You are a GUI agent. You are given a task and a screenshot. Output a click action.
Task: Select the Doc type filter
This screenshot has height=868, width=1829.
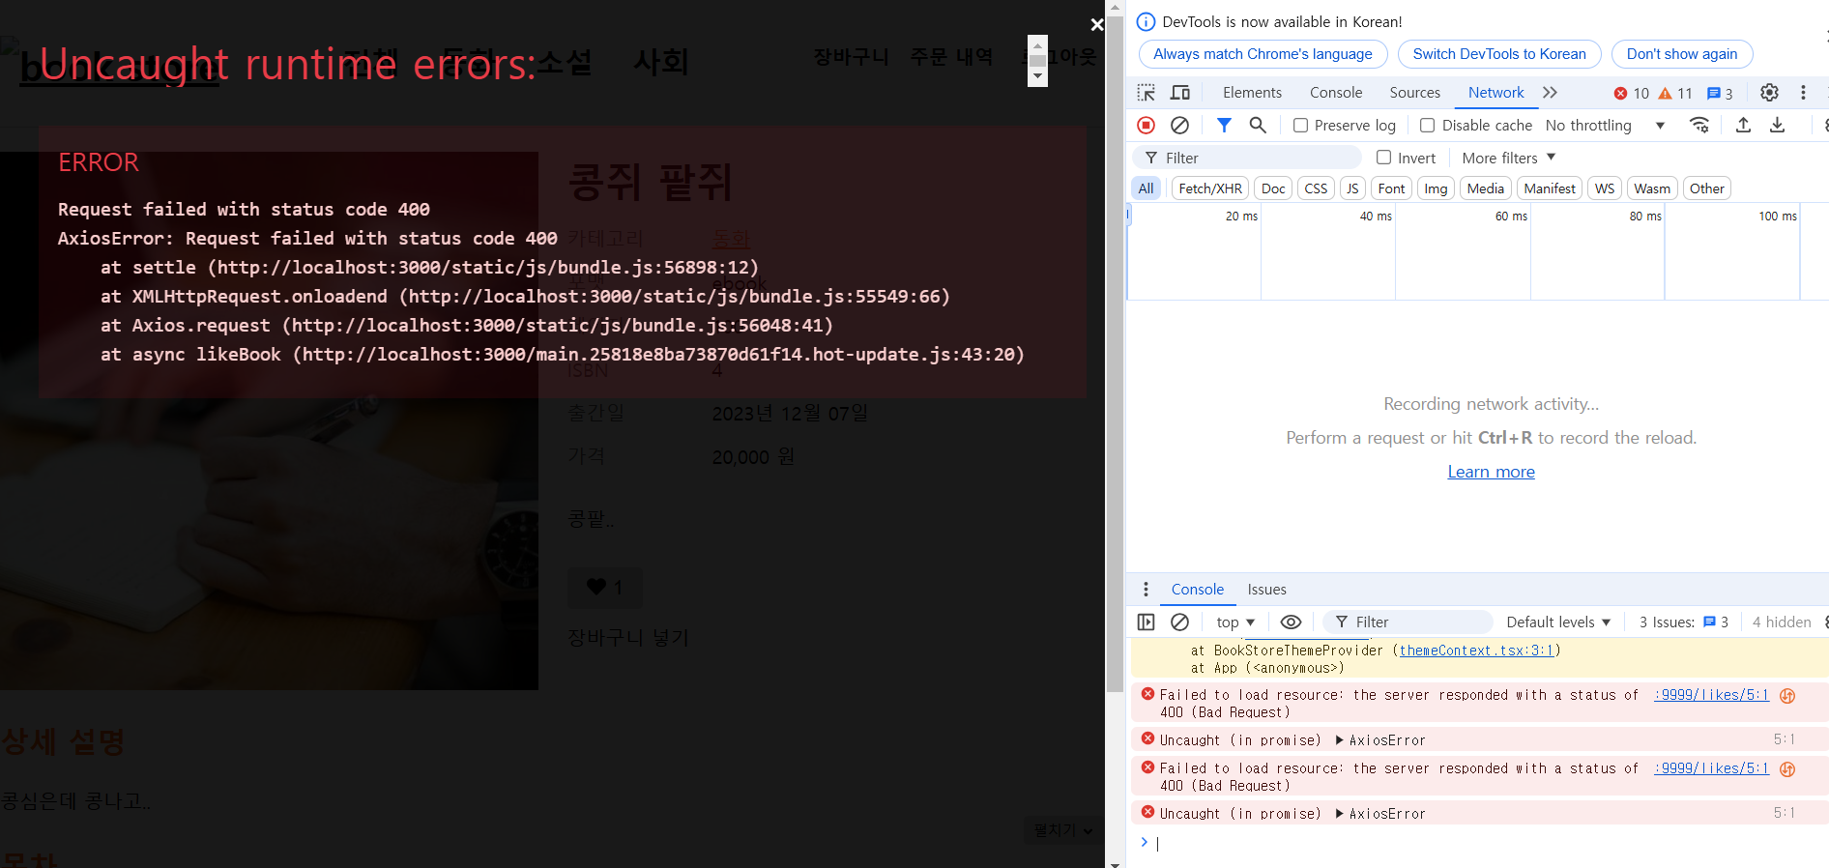1273,188
